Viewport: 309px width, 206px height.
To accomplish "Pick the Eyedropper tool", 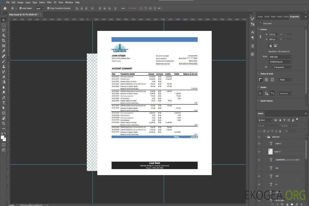I will [4, 51].
